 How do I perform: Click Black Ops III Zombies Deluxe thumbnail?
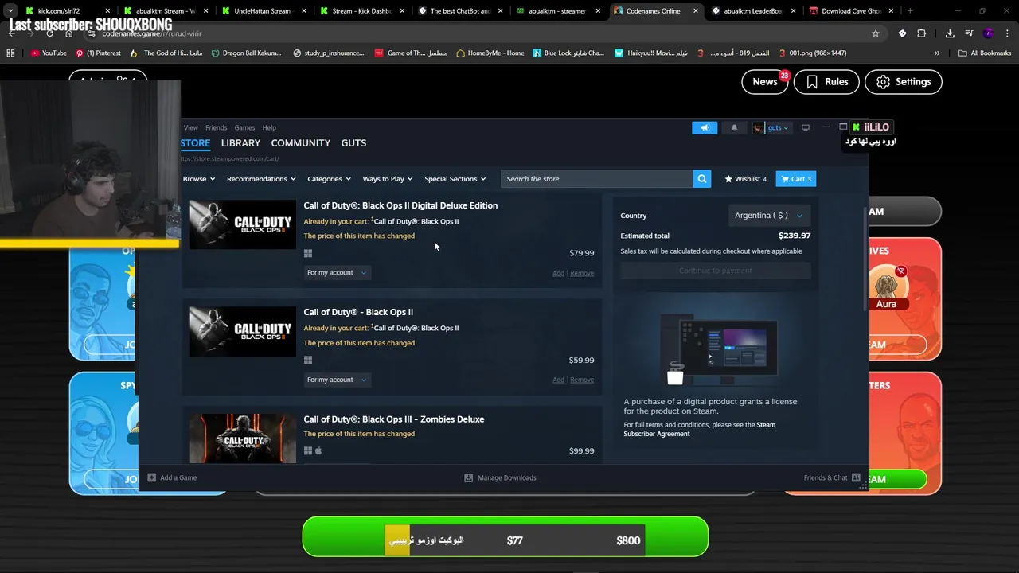tap(243, 438)
